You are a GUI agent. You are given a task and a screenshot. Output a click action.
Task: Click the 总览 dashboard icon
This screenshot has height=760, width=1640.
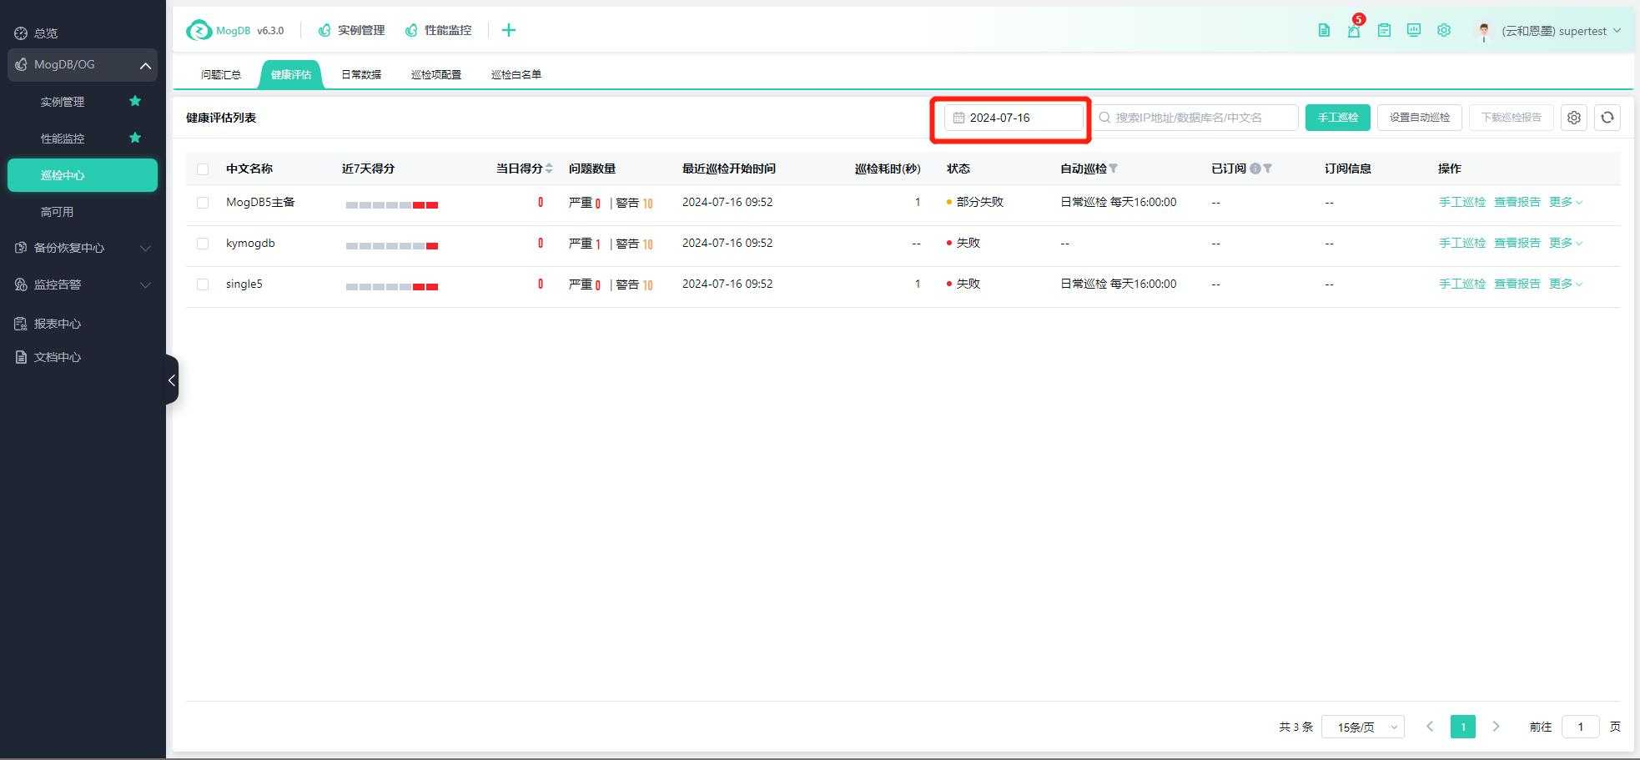[x=21, y=33]
